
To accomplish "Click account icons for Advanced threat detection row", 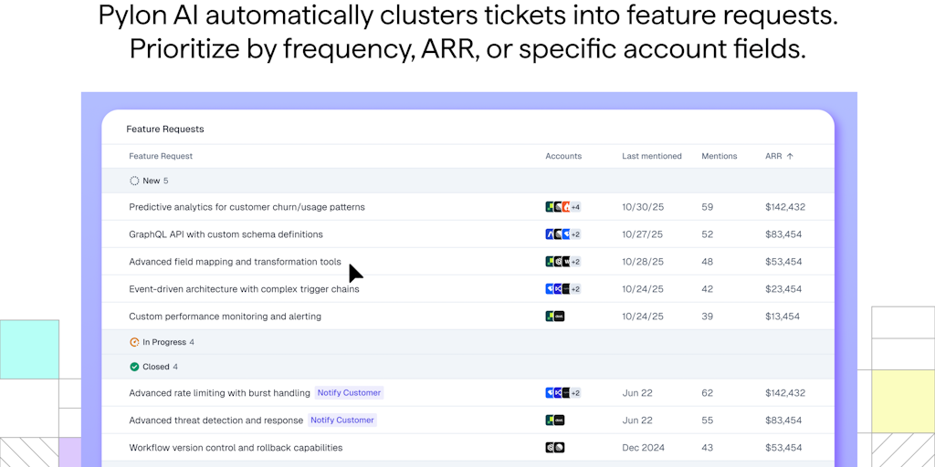I will tap(554, 420).
